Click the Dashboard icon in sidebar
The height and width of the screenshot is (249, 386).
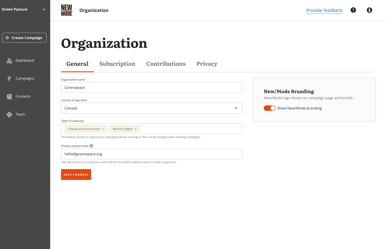pos(9,61)
